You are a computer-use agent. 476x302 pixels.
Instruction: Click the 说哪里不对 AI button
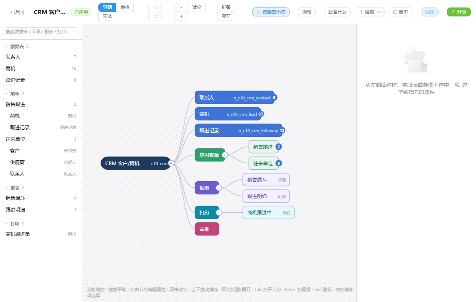point(271,12)
